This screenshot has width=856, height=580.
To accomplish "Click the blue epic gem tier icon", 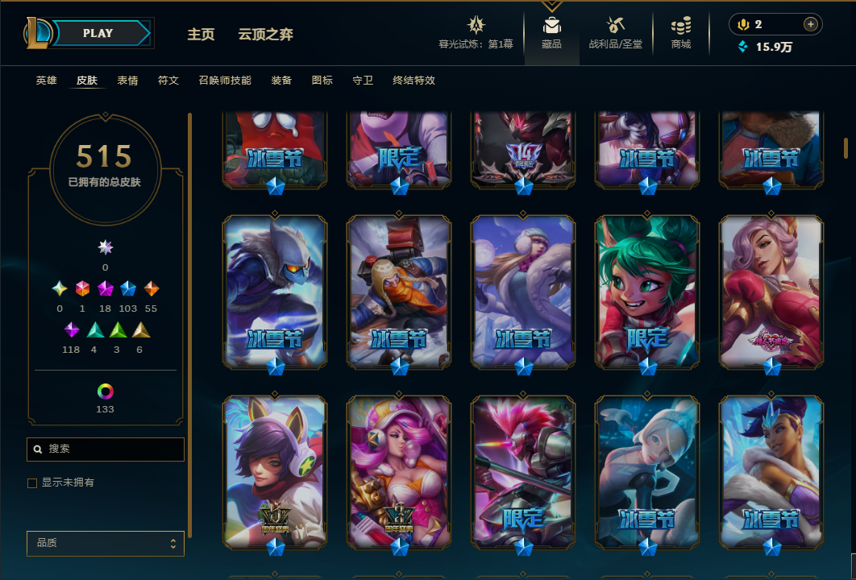I will pyautogui.click(x=127, y=288).
